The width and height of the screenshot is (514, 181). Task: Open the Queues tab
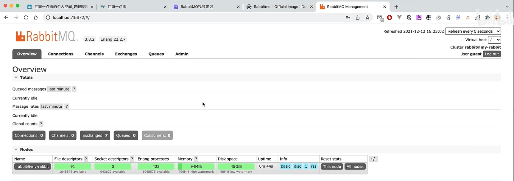point(156,54)
